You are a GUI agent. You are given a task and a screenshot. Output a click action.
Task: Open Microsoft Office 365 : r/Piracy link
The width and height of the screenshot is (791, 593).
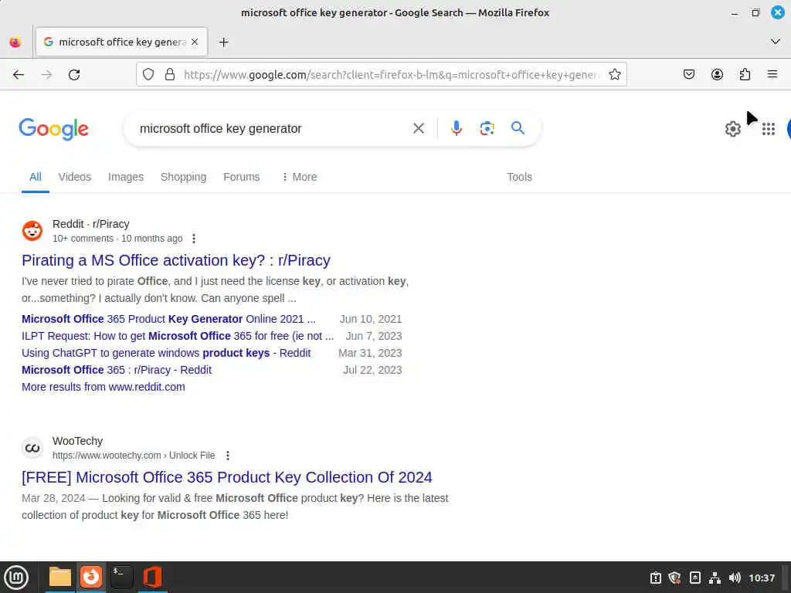point(117,370)
